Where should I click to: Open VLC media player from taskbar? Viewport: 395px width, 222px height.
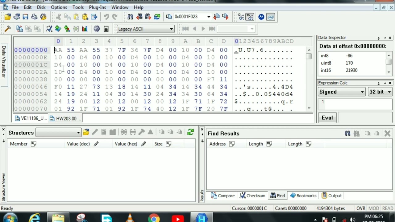[130, 219]
